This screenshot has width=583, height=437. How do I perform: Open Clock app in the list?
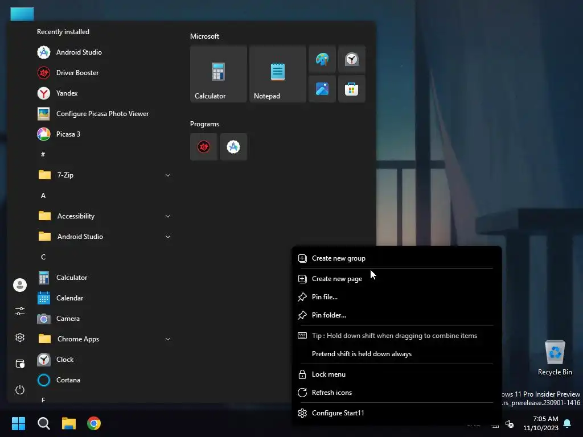point(55,360)
